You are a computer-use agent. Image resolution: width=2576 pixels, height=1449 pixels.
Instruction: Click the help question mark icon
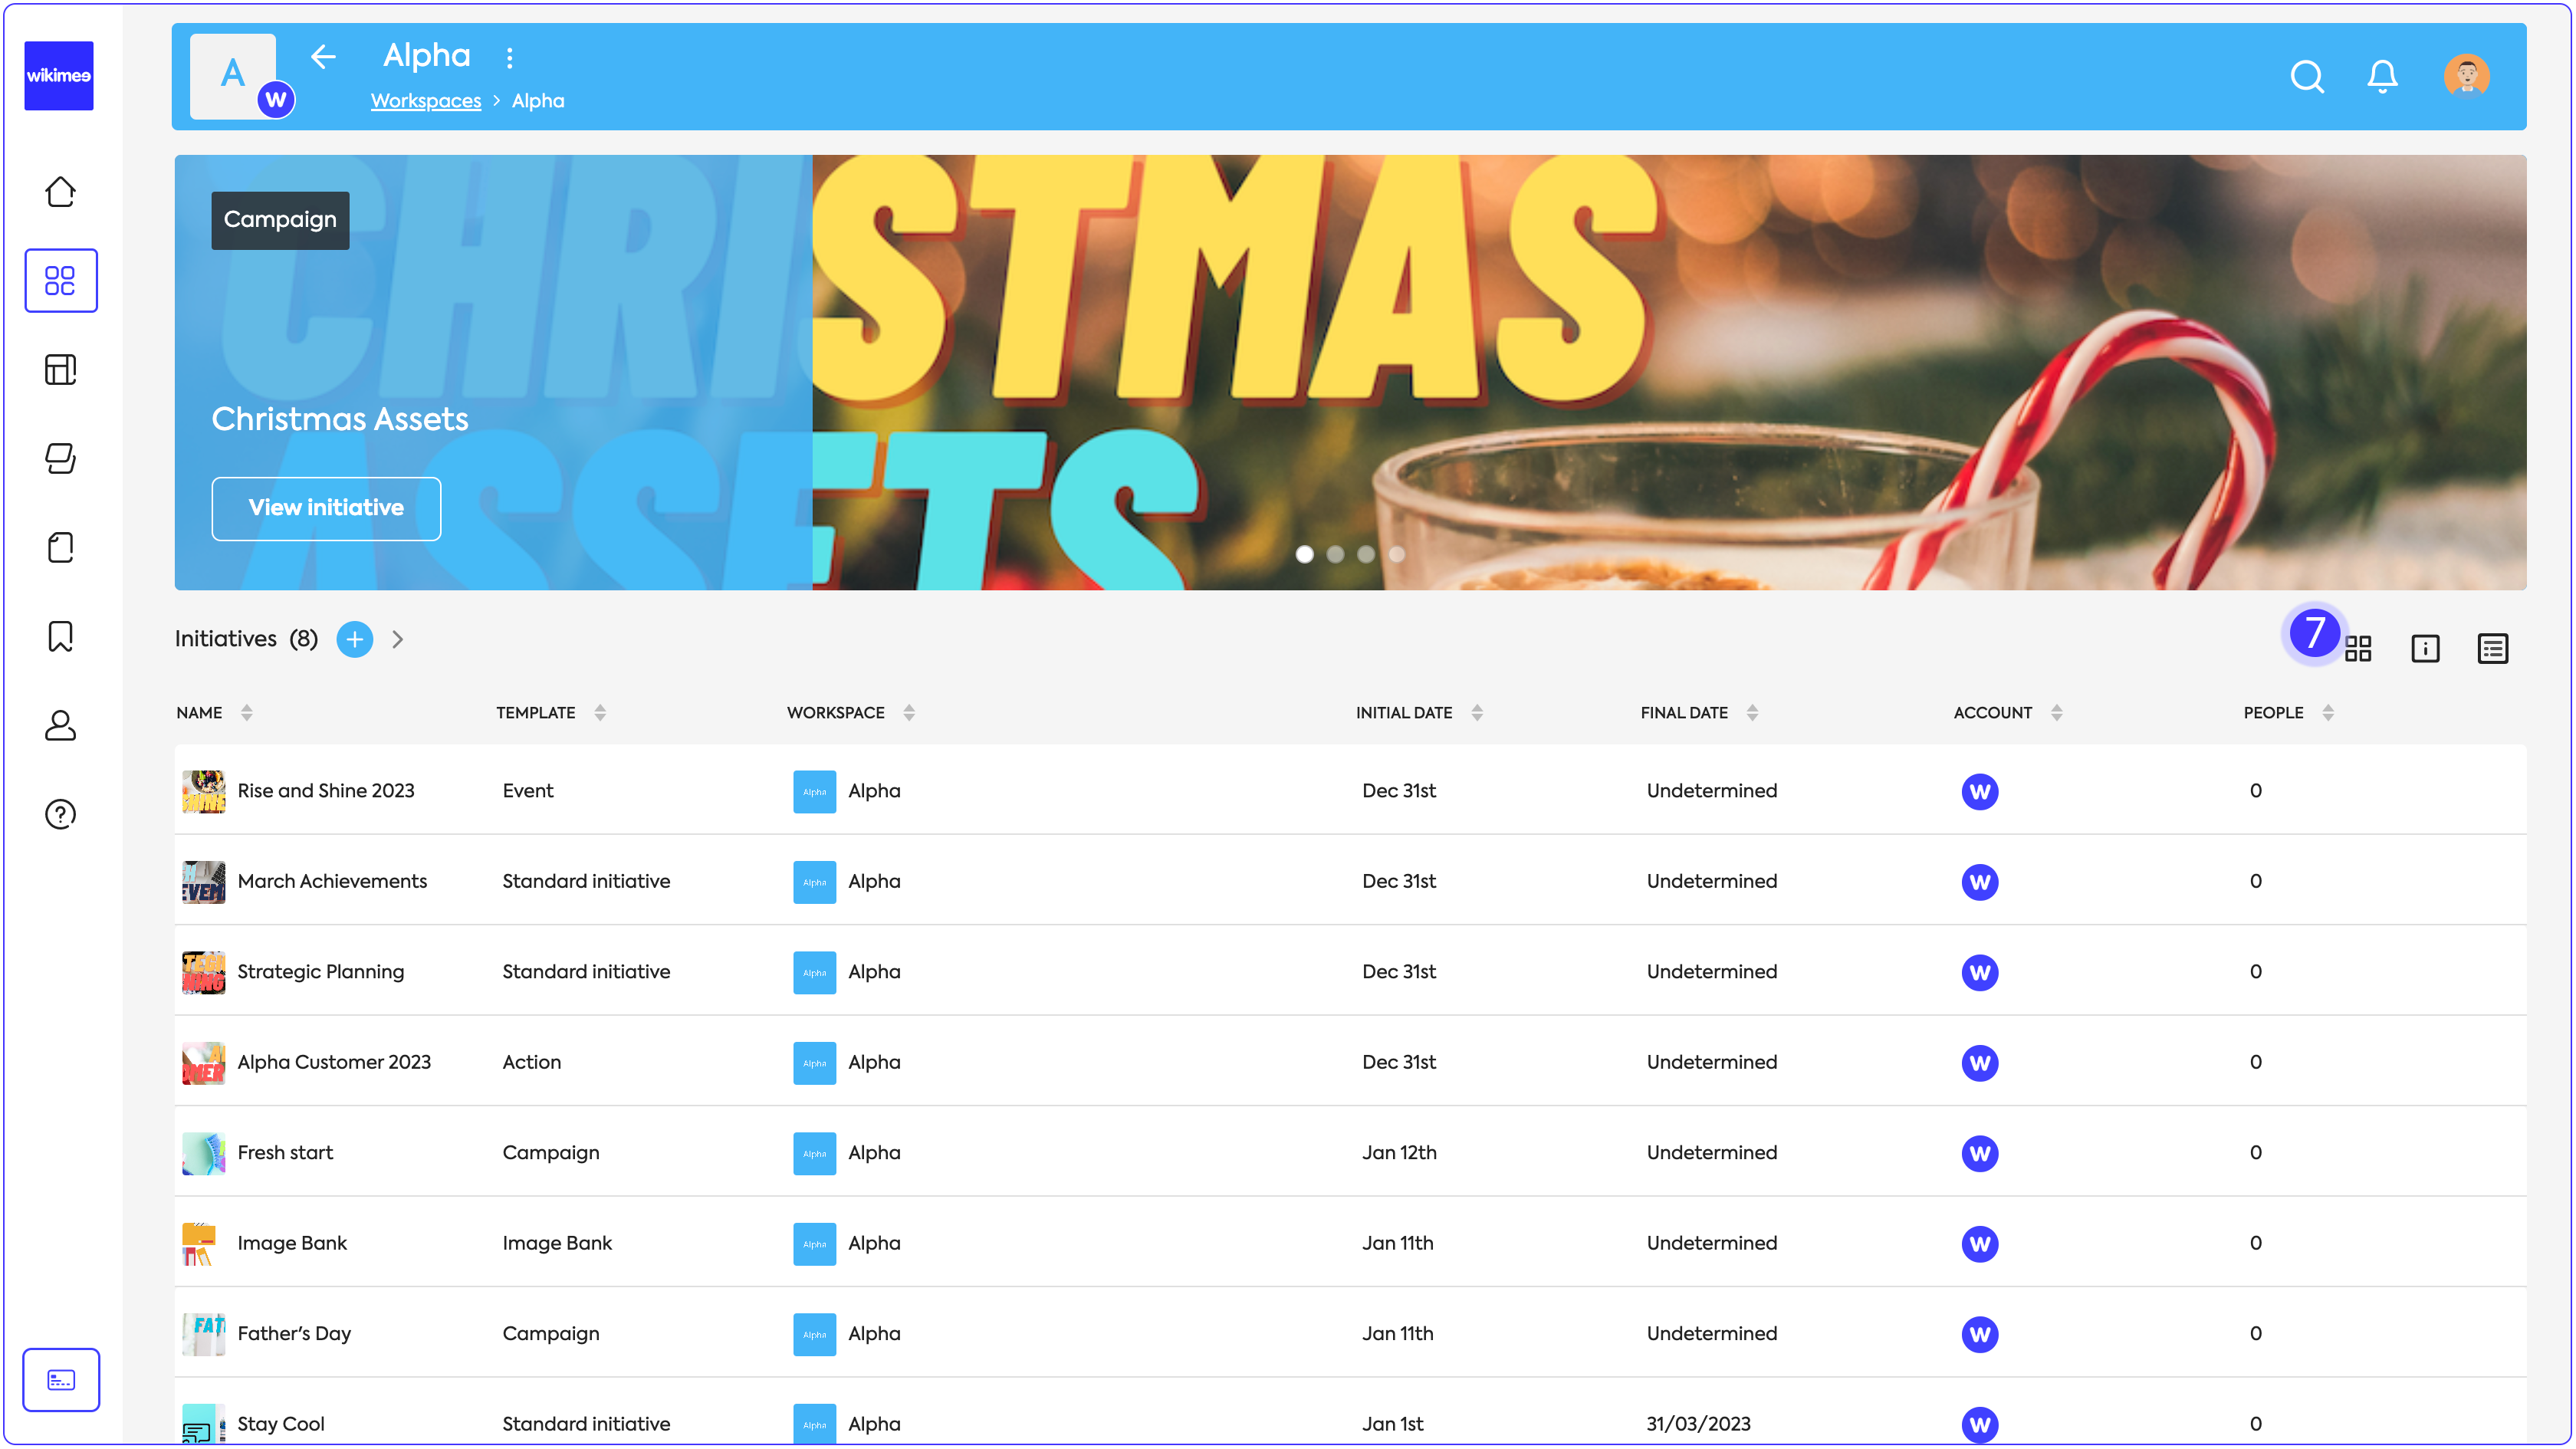pos(60,814)
